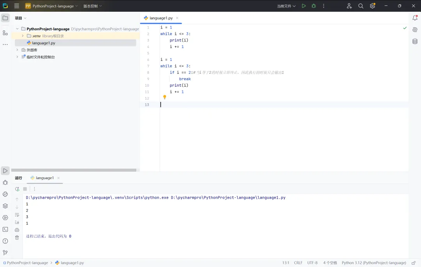Click the exit message 进程已结束 in console

point(48,236)
